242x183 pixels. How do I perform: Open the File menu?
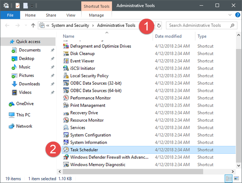(x=10, y=15)
